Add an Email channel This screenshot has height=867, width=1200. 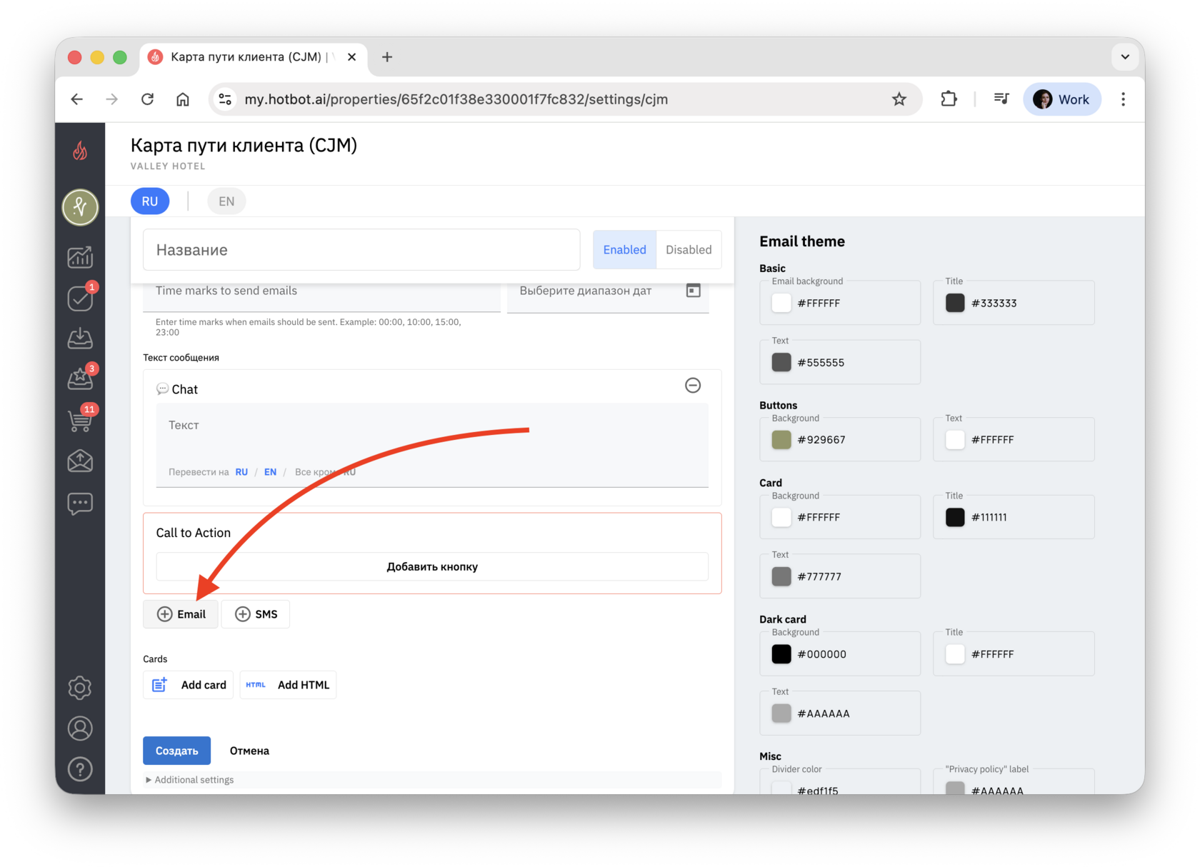pos(181,614)
